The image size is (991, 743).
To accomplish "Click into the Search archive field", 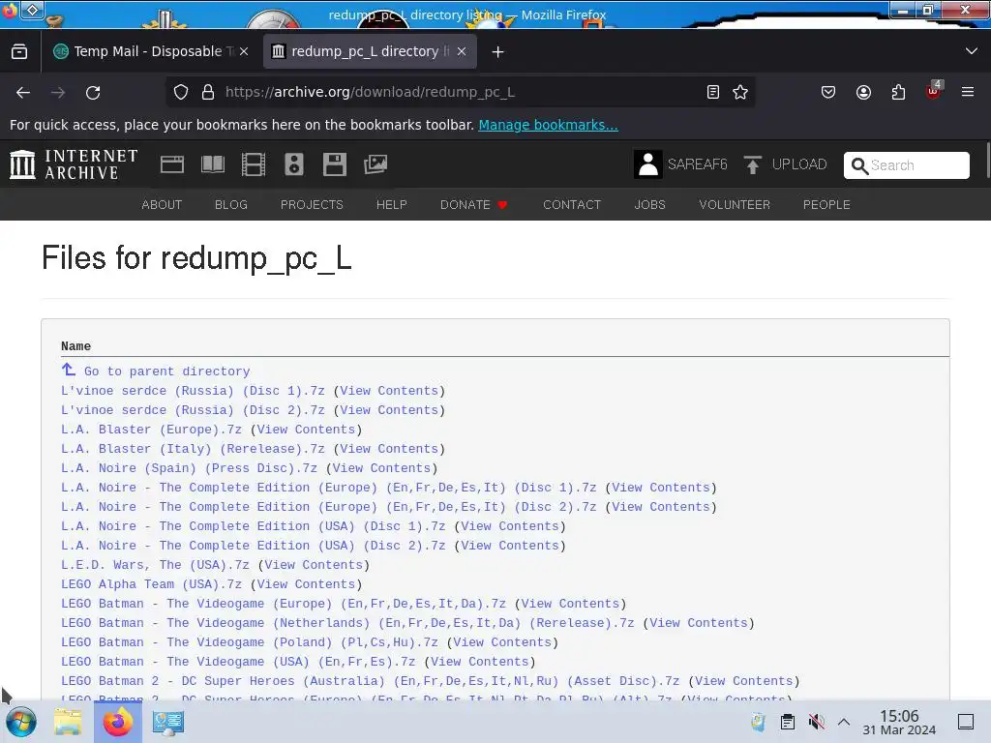I will [906, 164].
